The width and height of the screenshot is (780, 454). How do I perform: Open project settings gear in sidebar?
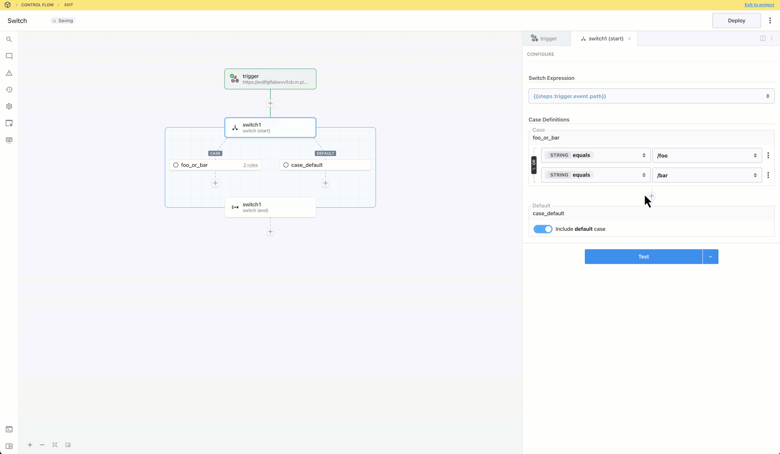pyautogui.click(x=9, y=106)
